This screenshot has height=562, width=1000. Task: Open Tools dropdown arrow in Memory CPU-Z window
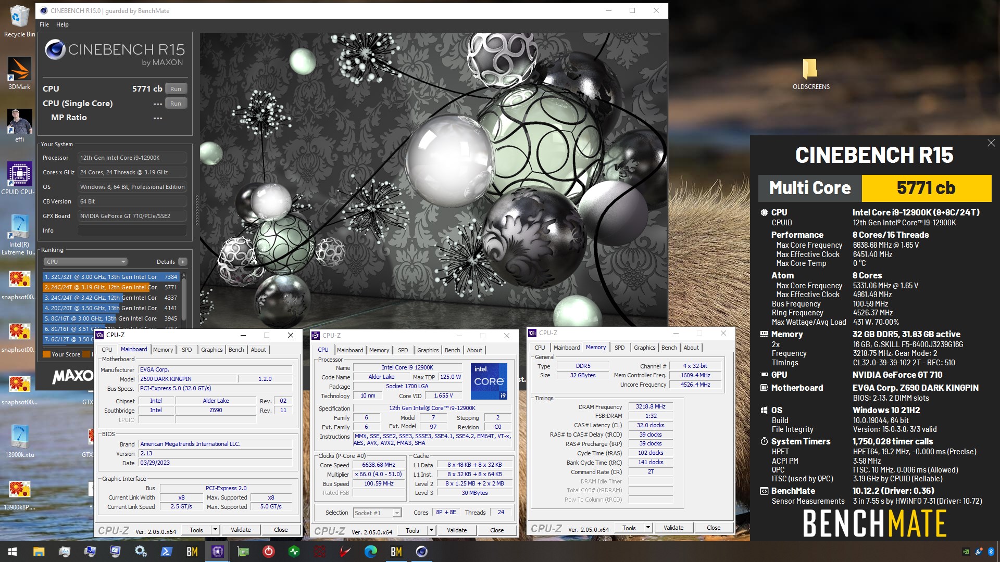click(648, 528)
